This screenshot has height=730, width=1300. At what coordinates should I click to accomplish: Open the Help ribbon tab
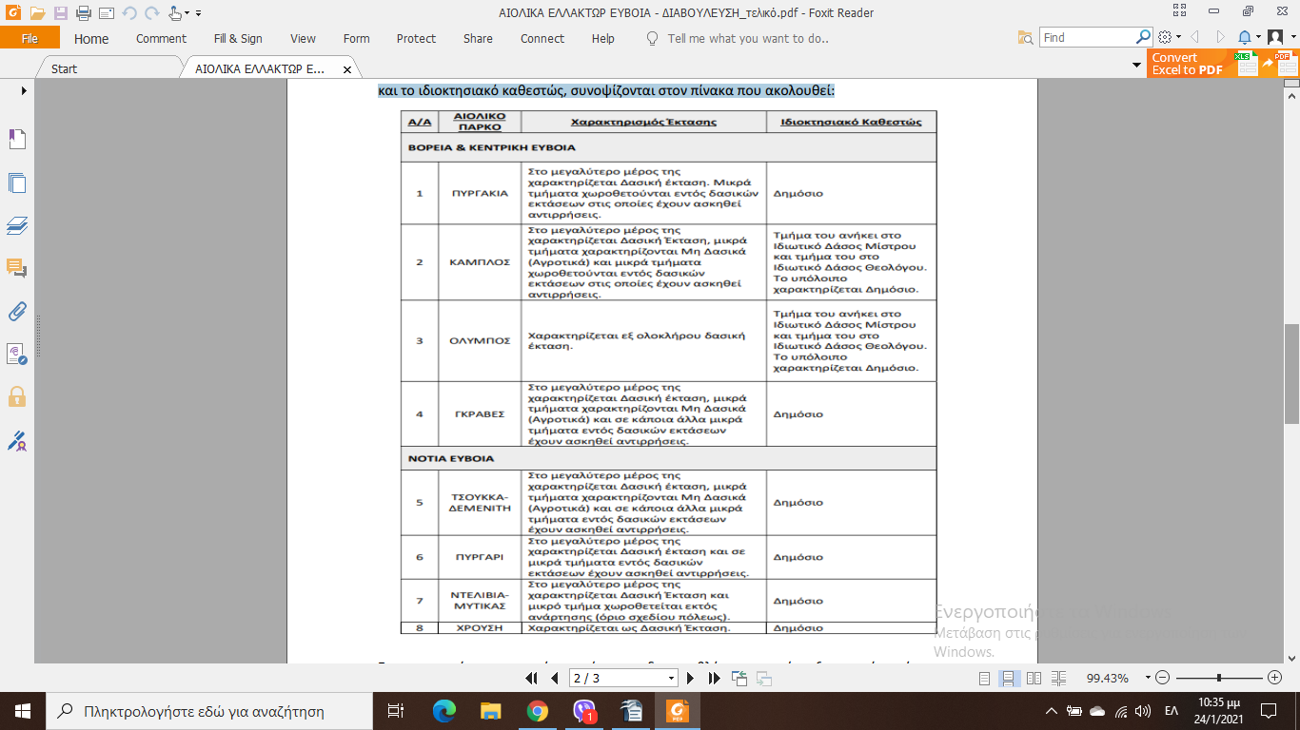pyautogui.click(x=602, y=38)
